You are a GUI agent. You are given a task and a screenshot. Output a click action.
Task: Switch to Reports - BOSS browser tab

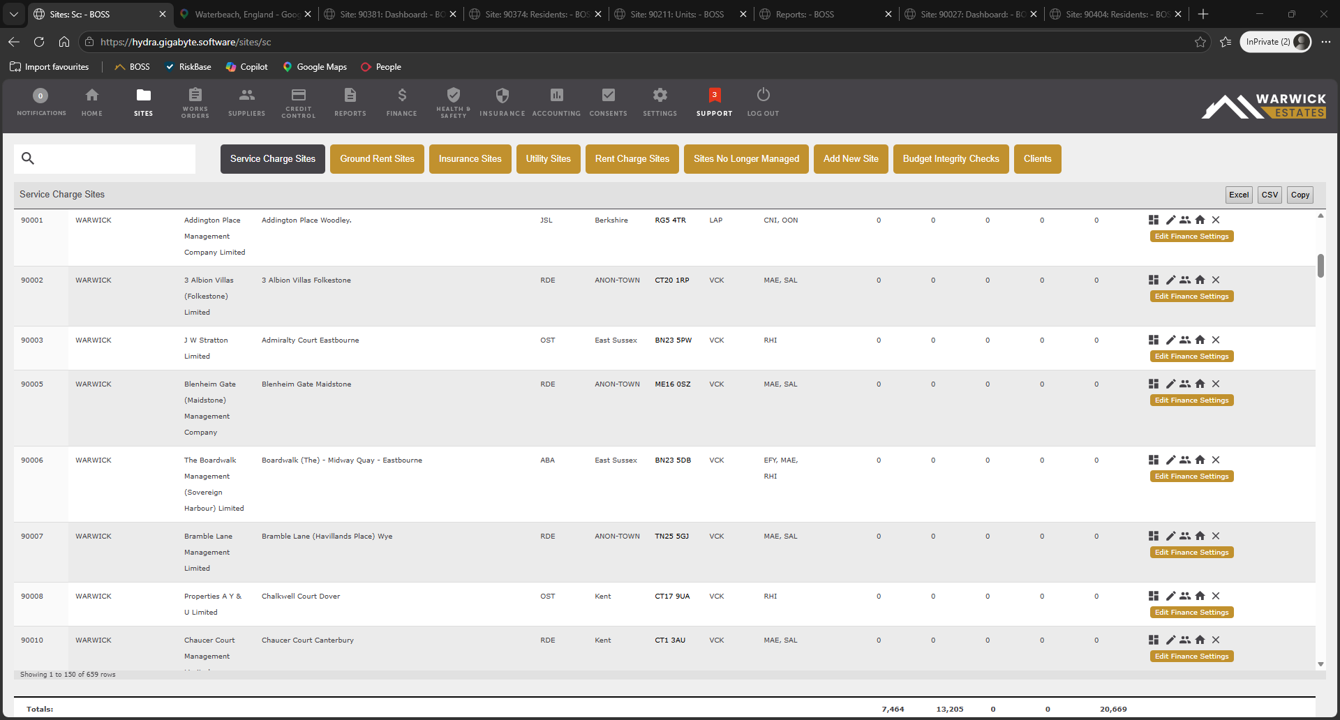pos(825,14)
